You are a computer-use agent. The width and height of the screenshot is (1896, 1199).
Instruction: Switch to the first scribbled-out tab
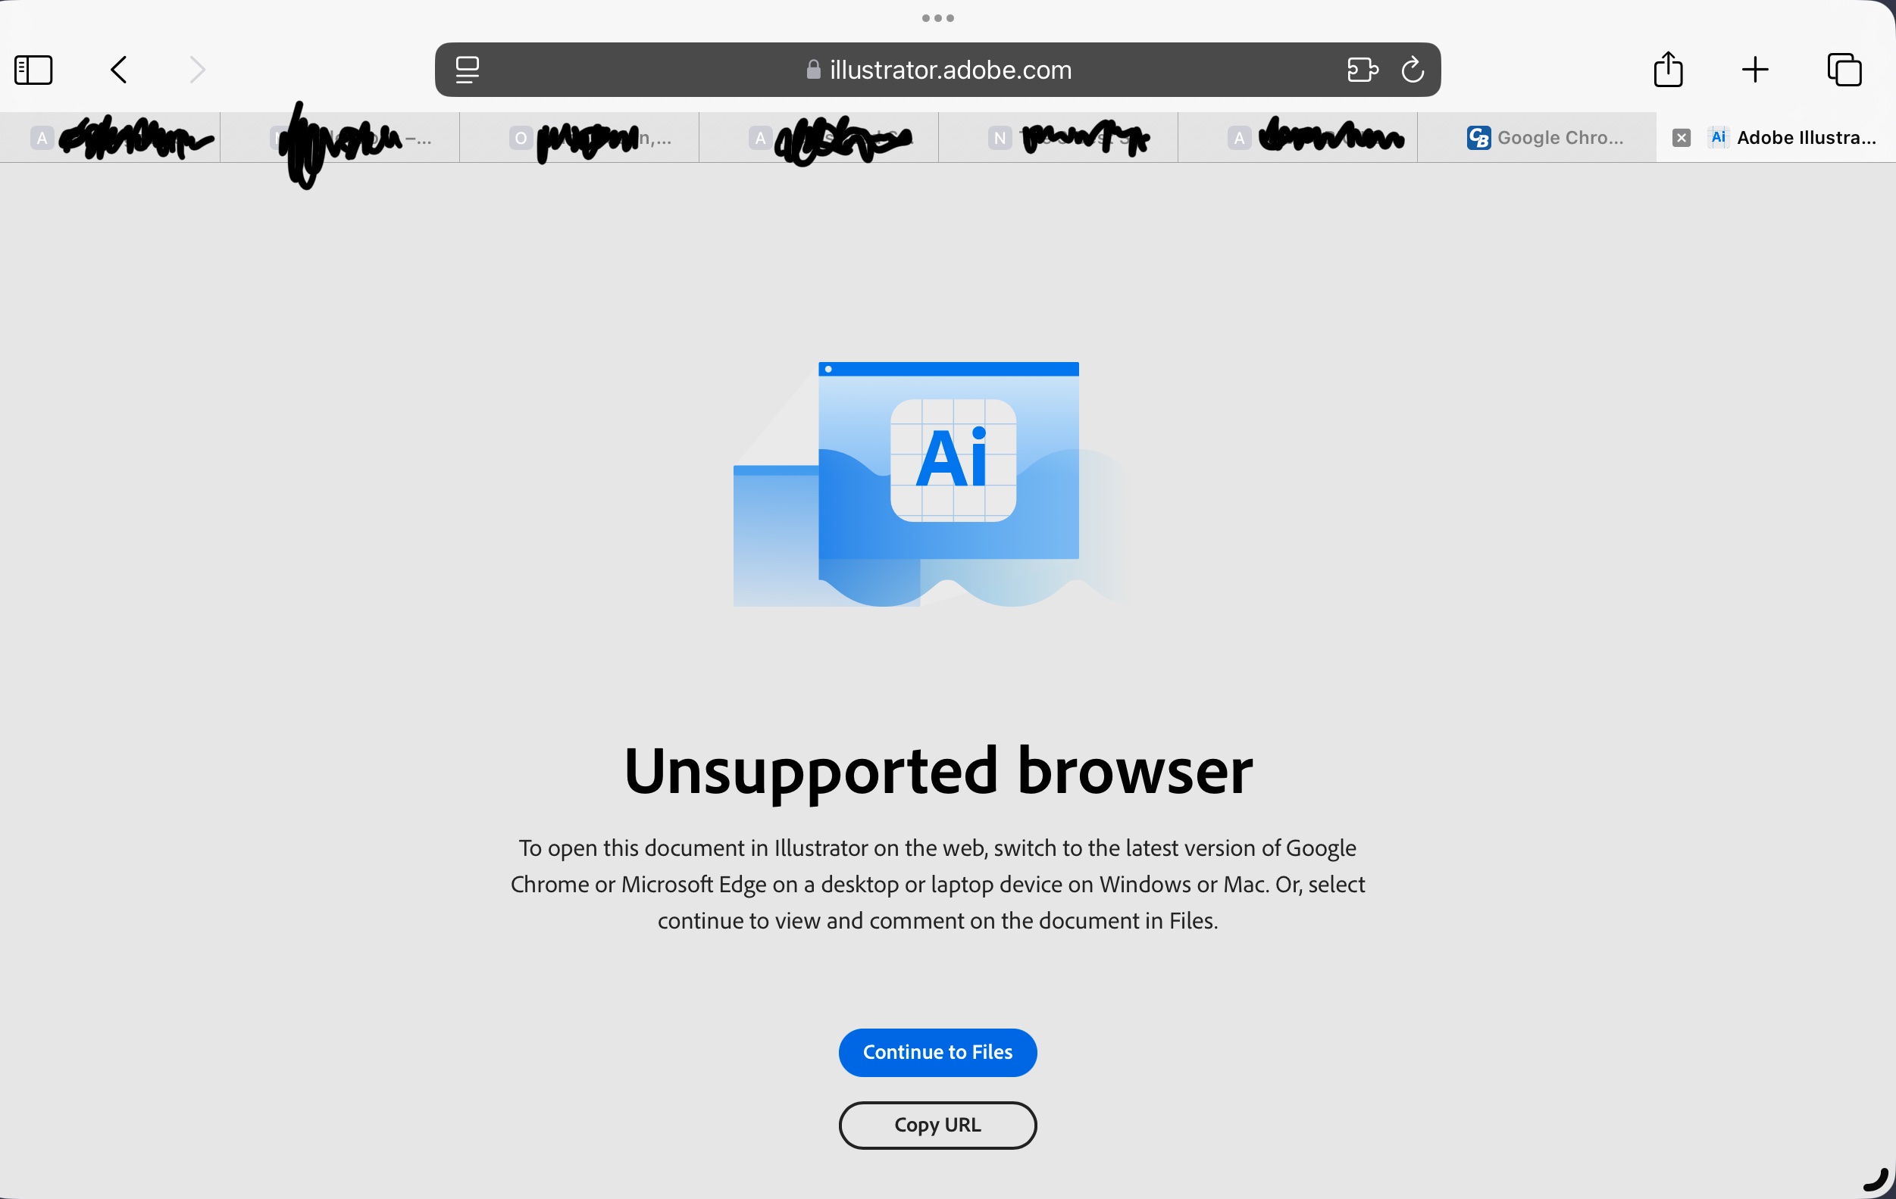click(110, 138)
